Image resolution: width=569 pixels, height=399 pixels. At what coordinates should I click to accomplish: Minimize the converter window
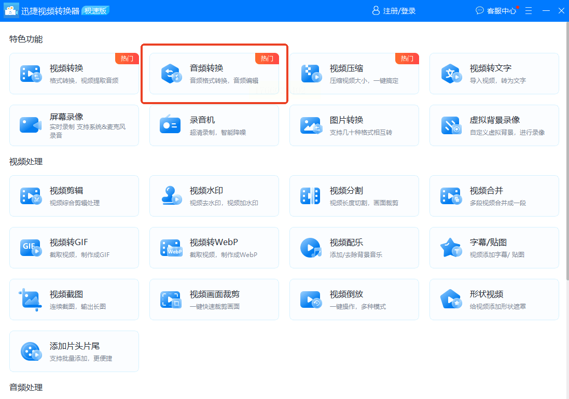click(x=546, y=11)
